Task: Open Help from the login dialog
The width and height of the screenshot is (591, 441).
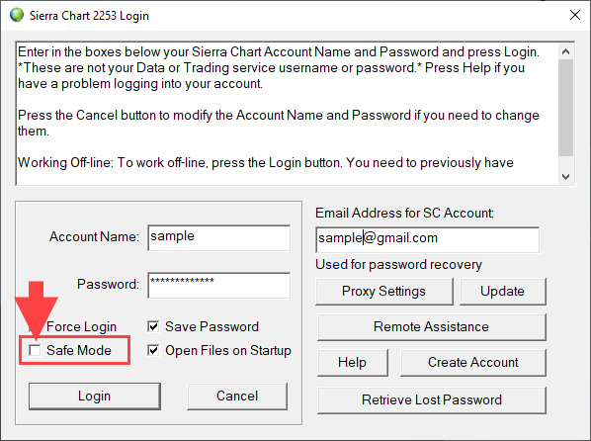Action: [353, 363]
